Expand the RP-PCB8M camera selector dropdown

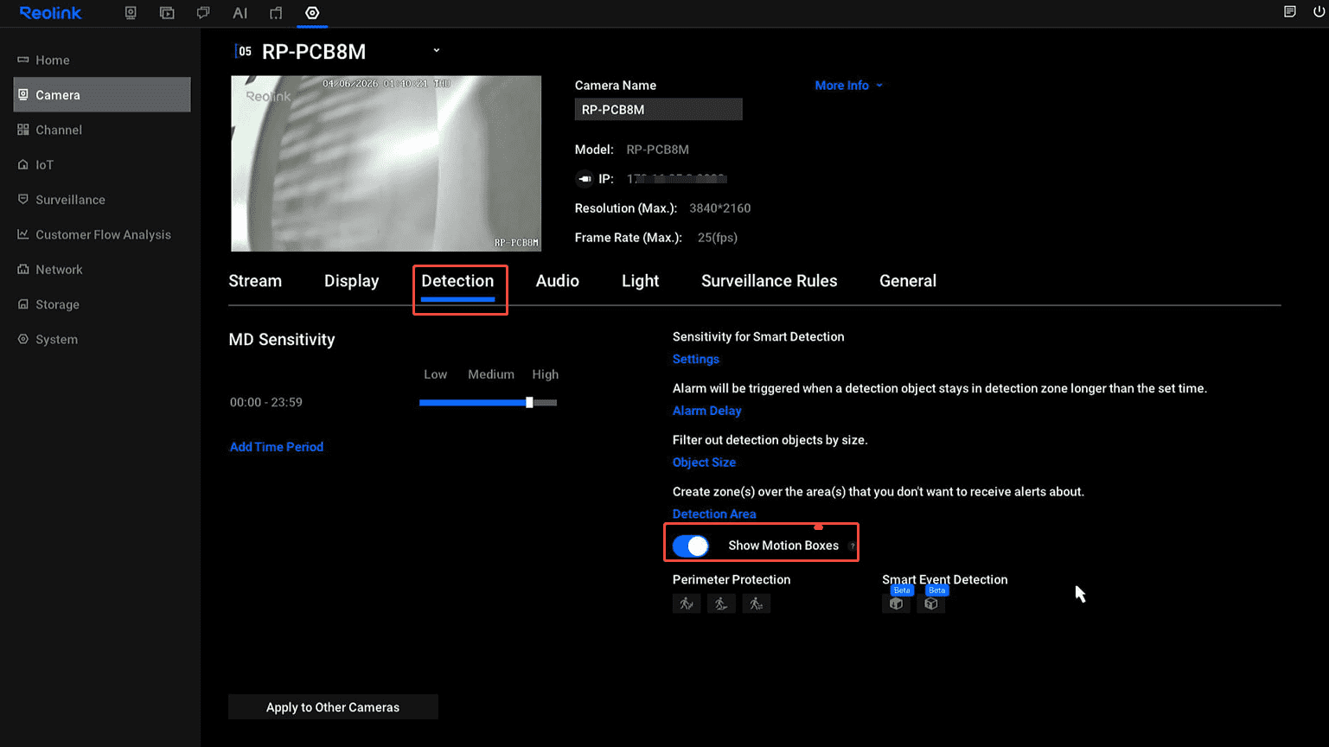point(437,50)
